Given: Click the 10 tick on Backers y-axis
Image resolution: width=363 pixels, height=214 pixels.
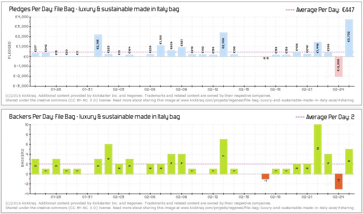Looking at the screenshot, I should pos(26,125).
